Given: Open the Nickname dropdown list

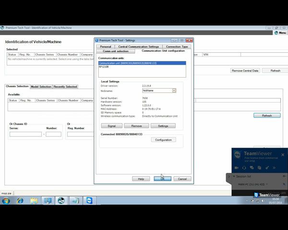Looking at the screenshot, I should click(x=174, y=91).
